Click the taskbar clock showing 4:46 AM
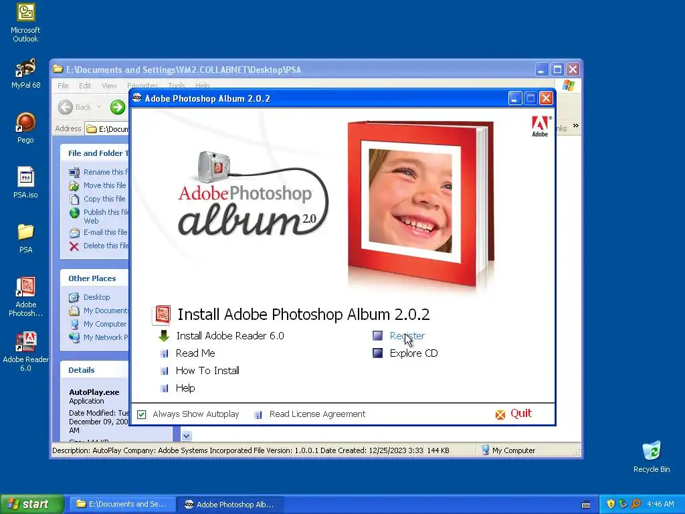 tap(660, 504)
